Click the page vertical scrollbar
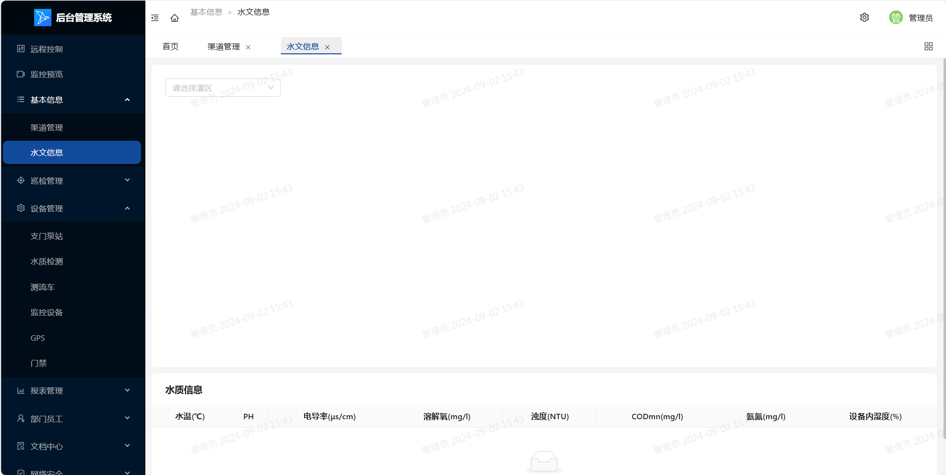This screenshot has height=475, width=946. pos(944,248)
